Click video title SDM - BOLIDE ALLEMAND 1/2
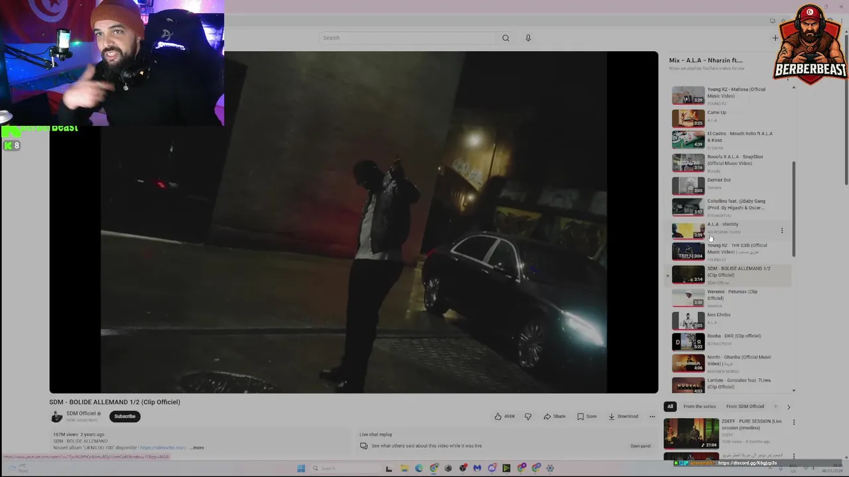Image resolution: width=849 pixels, height=477 pixels. coord(115,402)
